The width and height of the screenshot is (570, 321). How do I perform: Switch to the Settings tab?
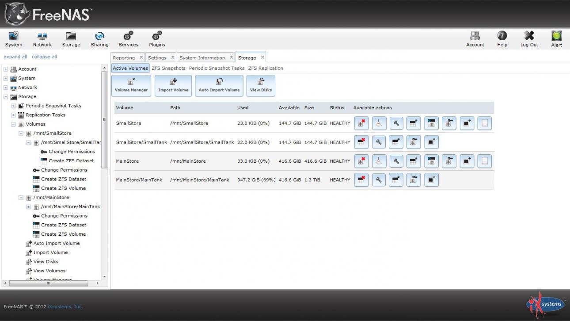[x=157, y=58]
